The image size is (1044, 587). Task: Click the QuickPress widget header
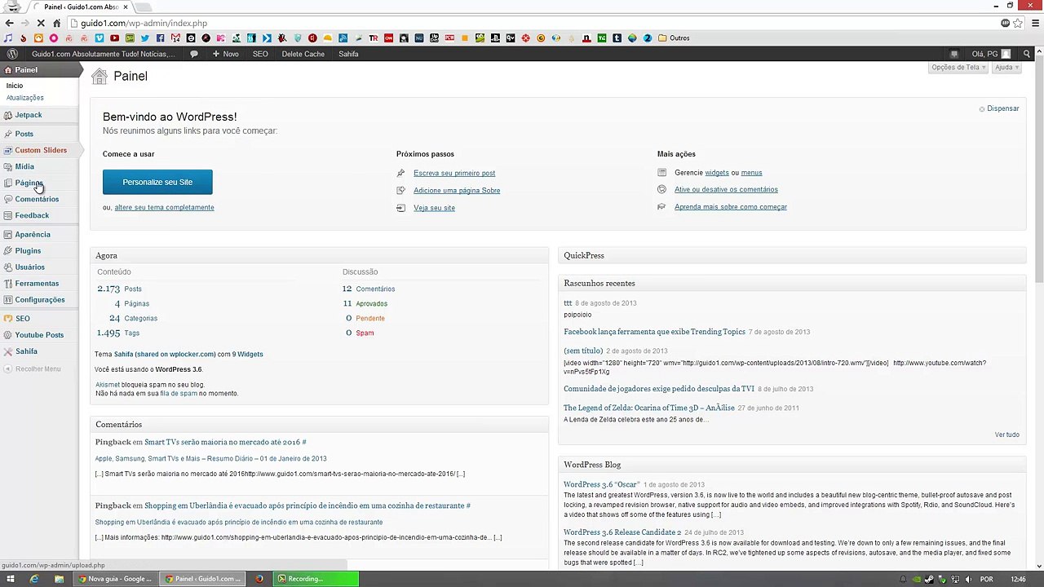click(791, 255)
